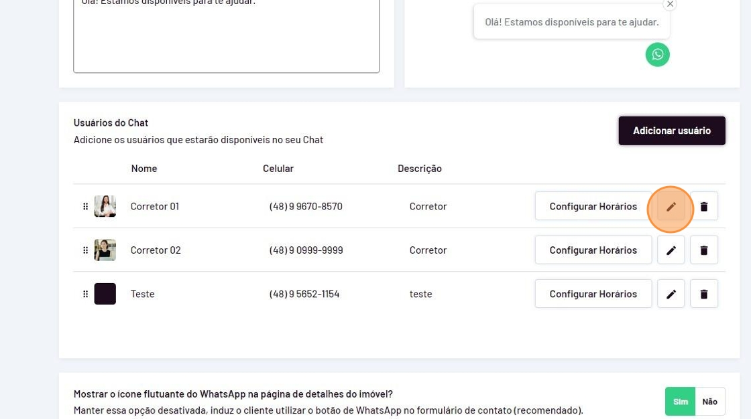Open Configurar Horários for Corretor 02
The width and height of the screenshot is (751, 419).
click(593, 250)
